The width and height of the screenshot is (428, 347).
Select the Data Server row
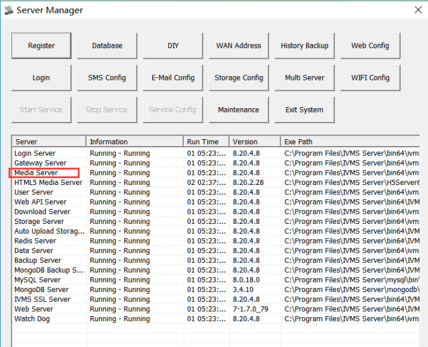[216, 251]
